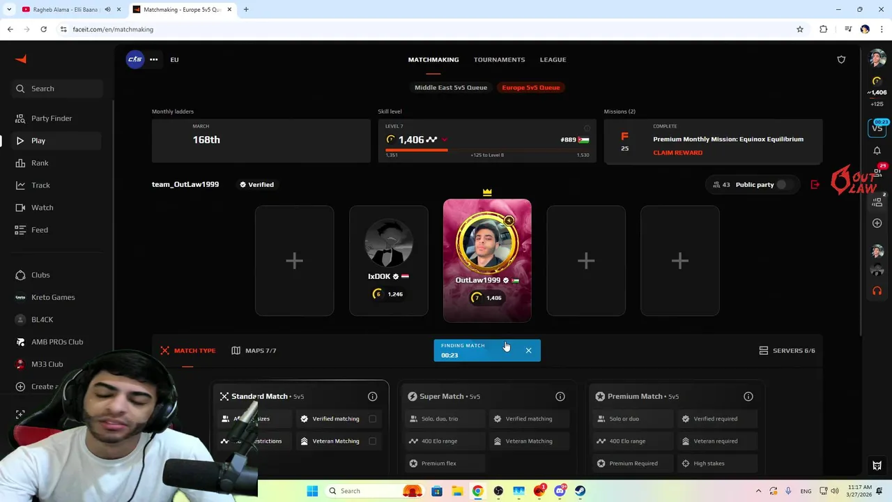Image resolution: width=892 pixels, height=502 pixels.
Task: Claim reward for Equinox Equilibrium mission
Action: tap(677, 153)
